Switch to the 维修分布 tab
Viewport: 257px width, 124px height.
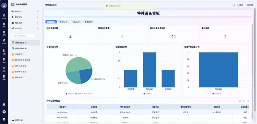coord(63,22)
